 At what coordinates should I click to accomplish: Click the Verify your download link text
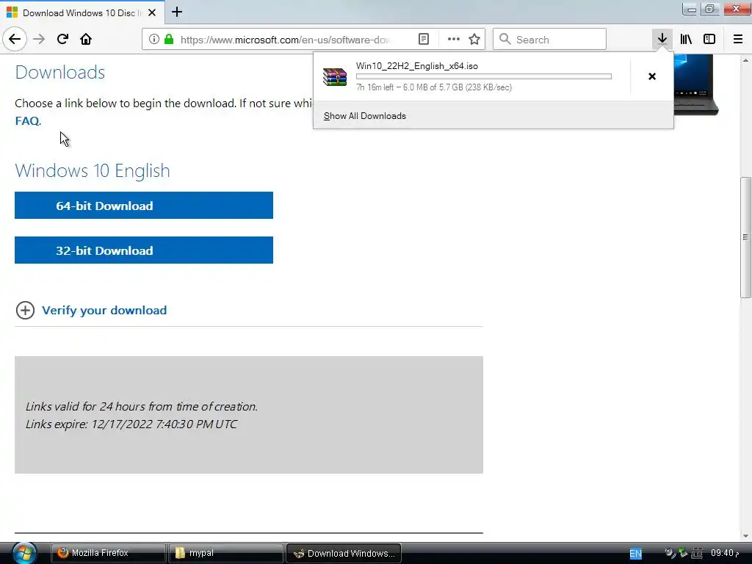104,311
